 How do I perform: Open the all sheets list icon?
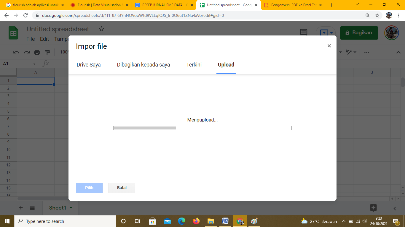point(32,208)
